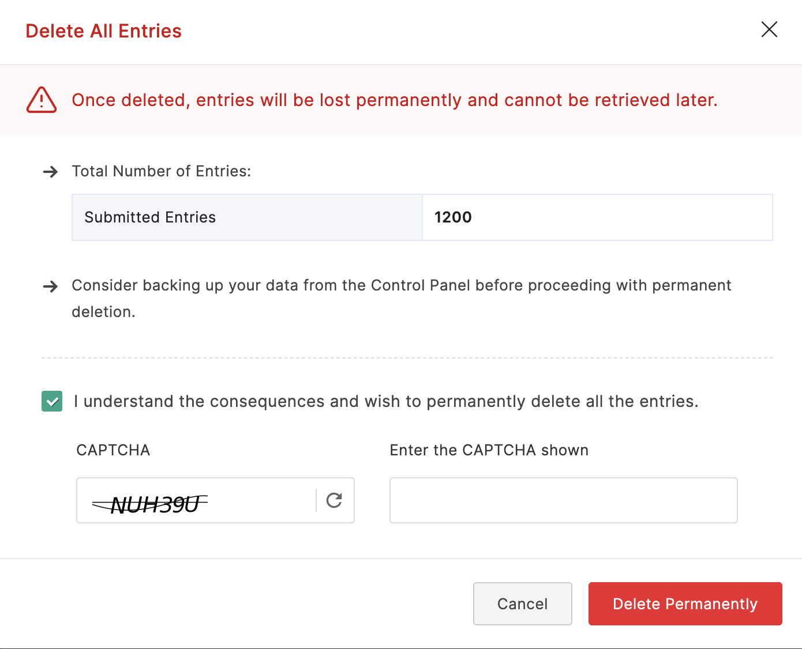This screenshot has width=802, height=649.
Task: Click the 'CAPTCHA' label above the image
Action: click(113, 450)
